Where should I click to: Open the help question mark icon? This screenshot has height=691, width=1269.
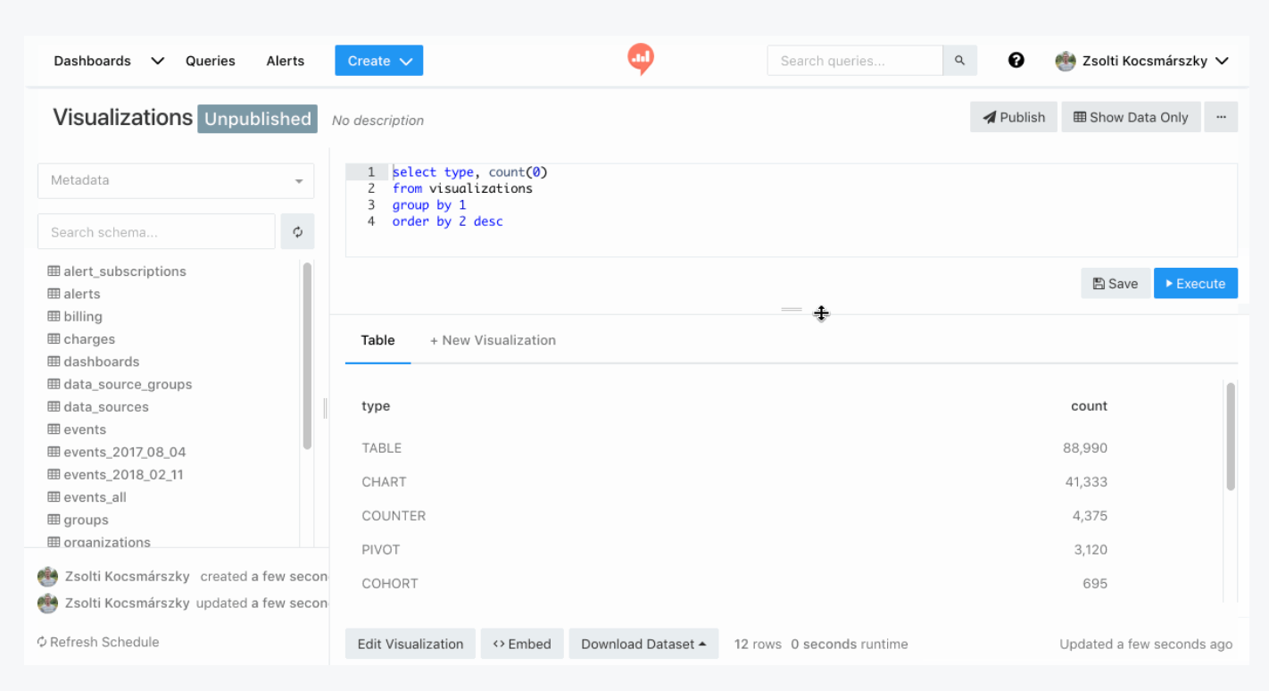tap(1016, 61)
